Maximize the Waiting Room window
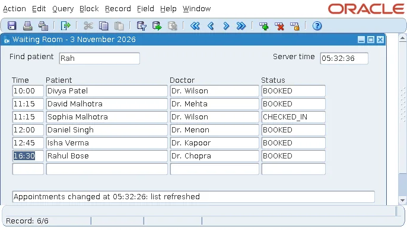The image size is (407, 230). pos(371,40)
